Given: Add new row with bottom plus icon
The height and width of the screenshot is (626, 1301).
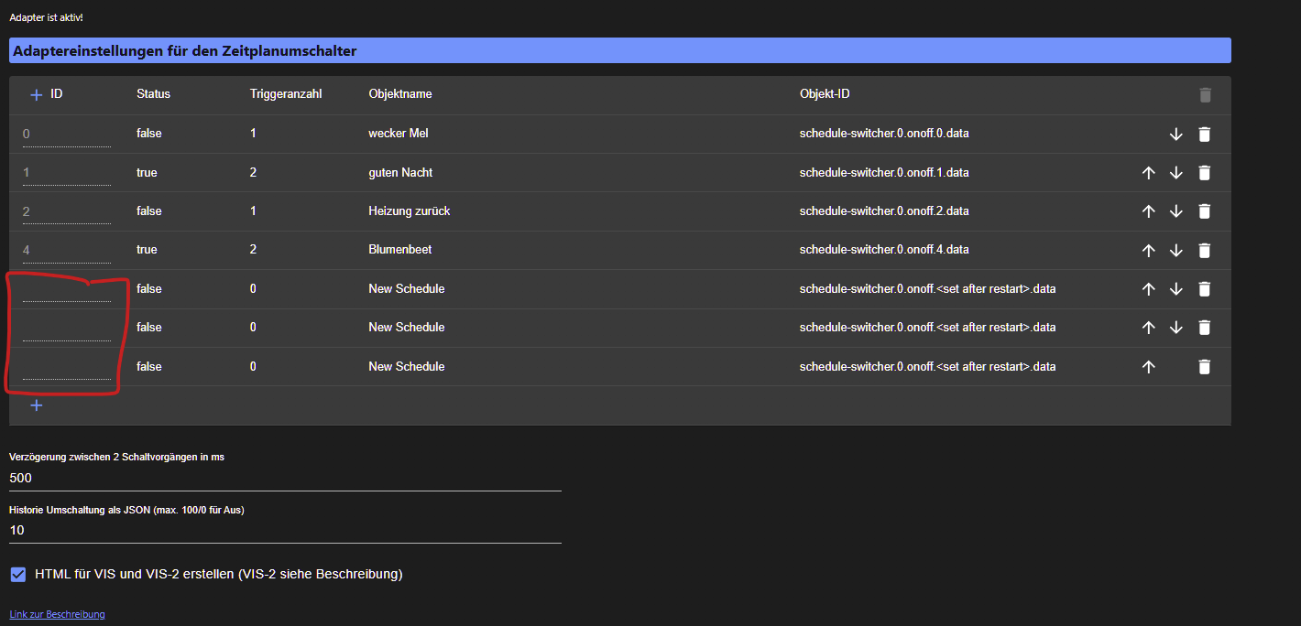Looking at the screenshot, I should coord(37,405).
